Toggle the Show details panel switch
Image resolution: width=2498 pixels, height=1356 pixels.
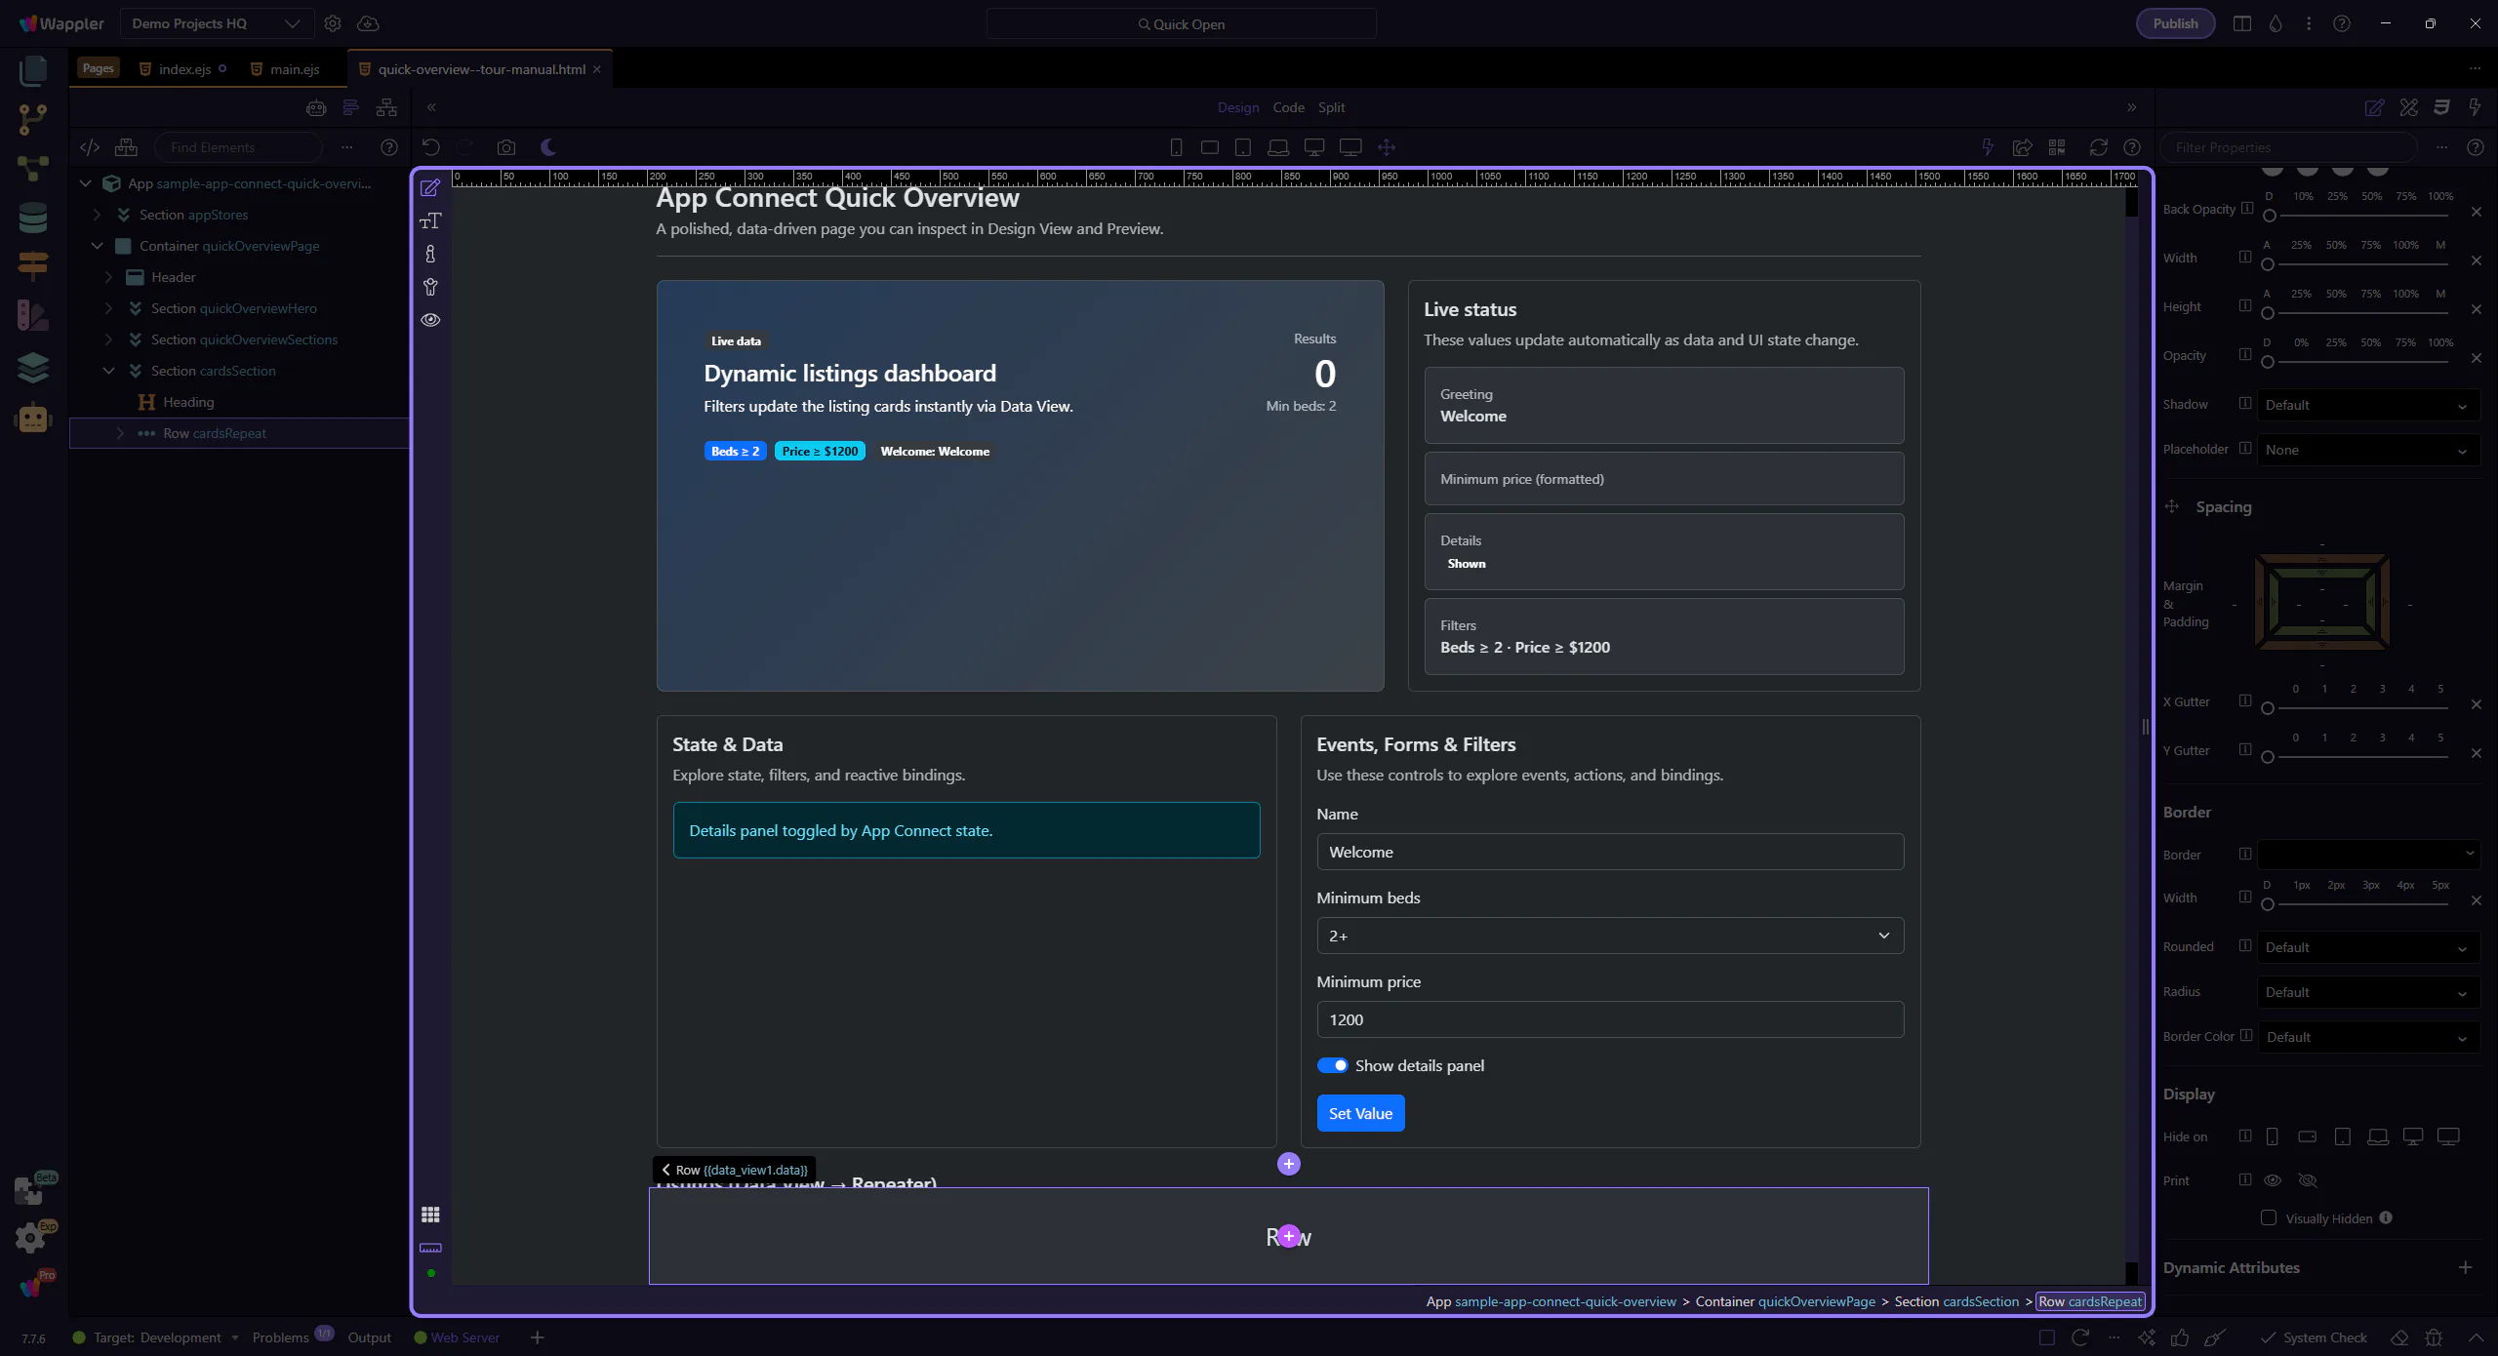point(1332,1065)
